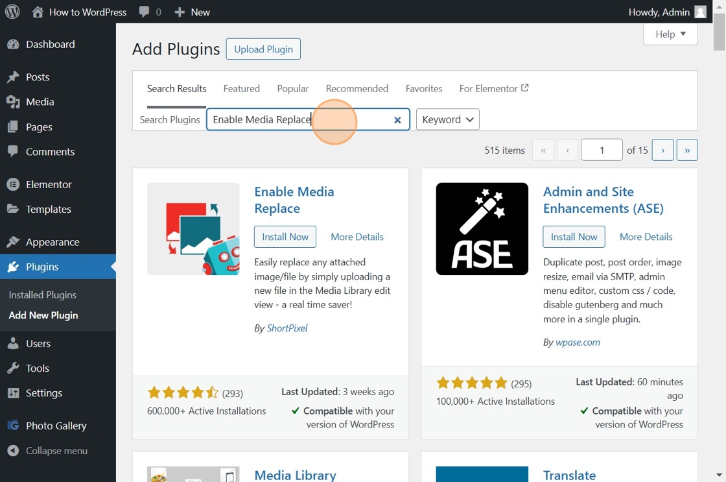This screenshot has height=482, width=726.
Task: Switch to the Popular tab
Action: click(x=292, y=88)
